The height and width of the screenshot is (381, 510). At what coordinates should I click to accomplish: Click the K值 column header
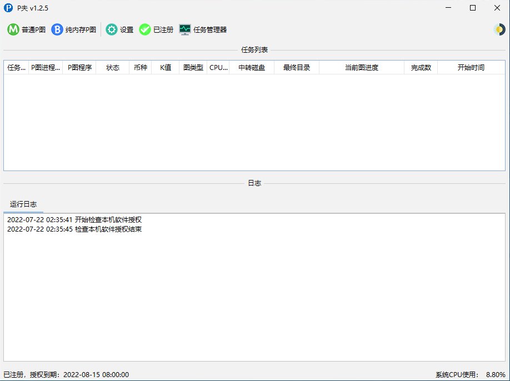pos(166,68)
